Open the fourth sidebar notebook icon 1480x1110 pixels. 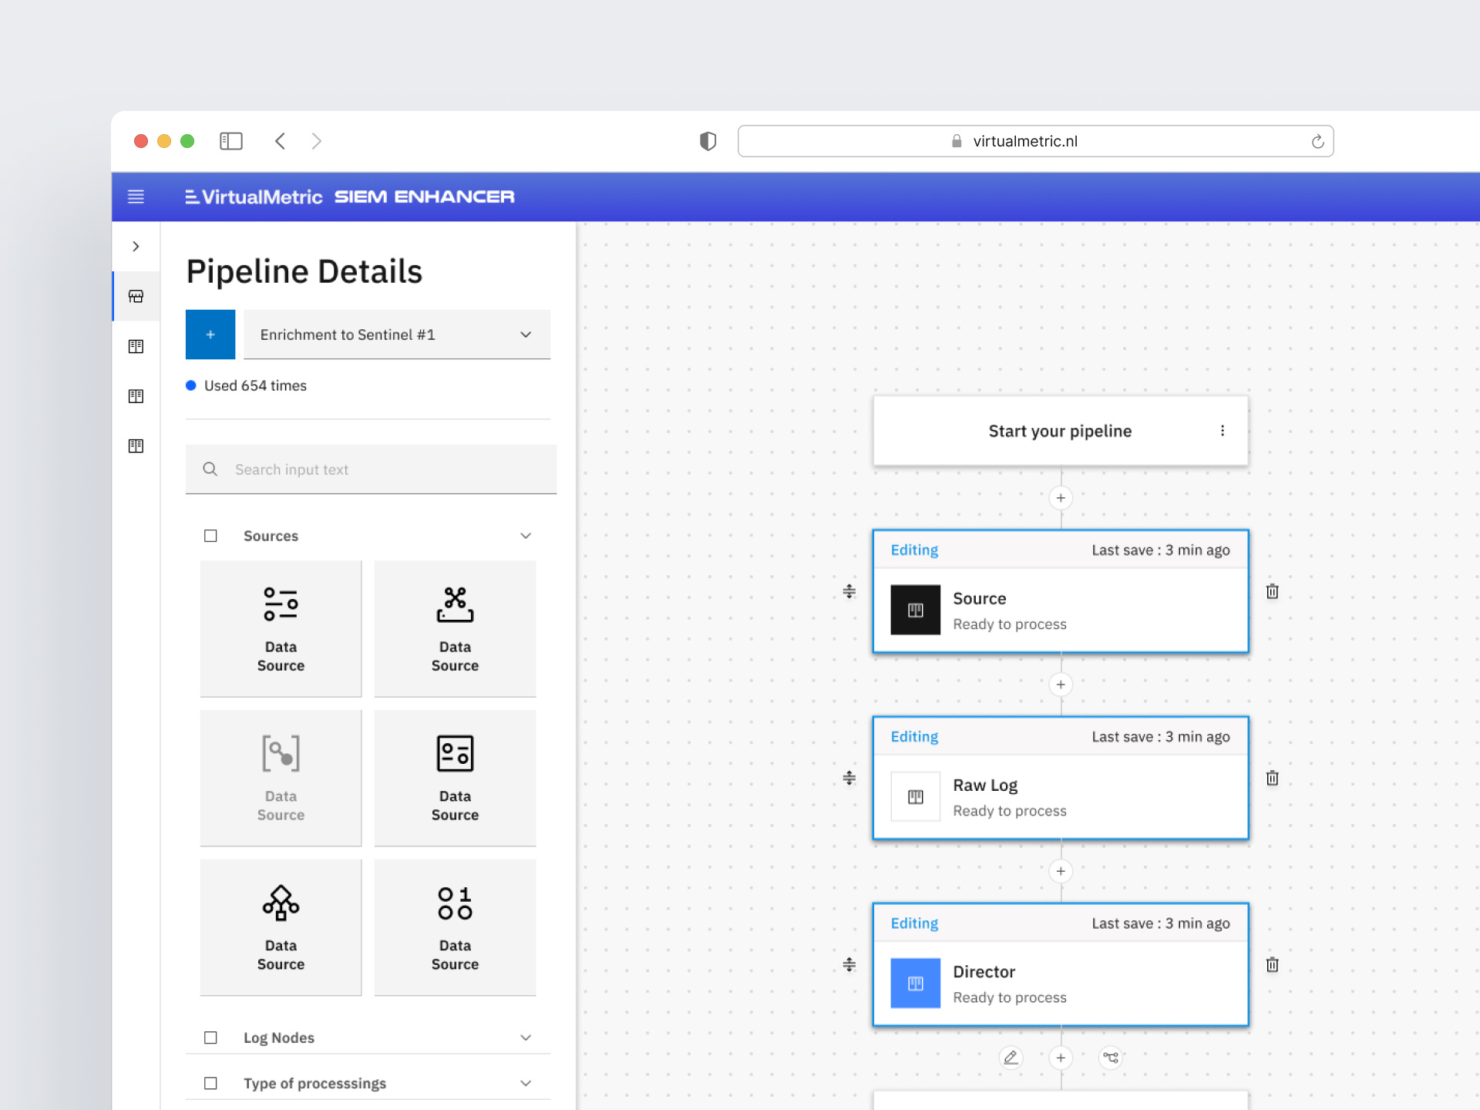tap(136, 446)
